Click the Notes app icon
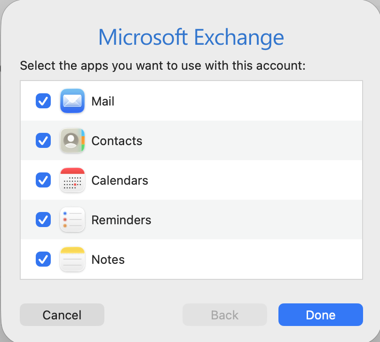This screenshot has width=380, height=342. point(72,260)
